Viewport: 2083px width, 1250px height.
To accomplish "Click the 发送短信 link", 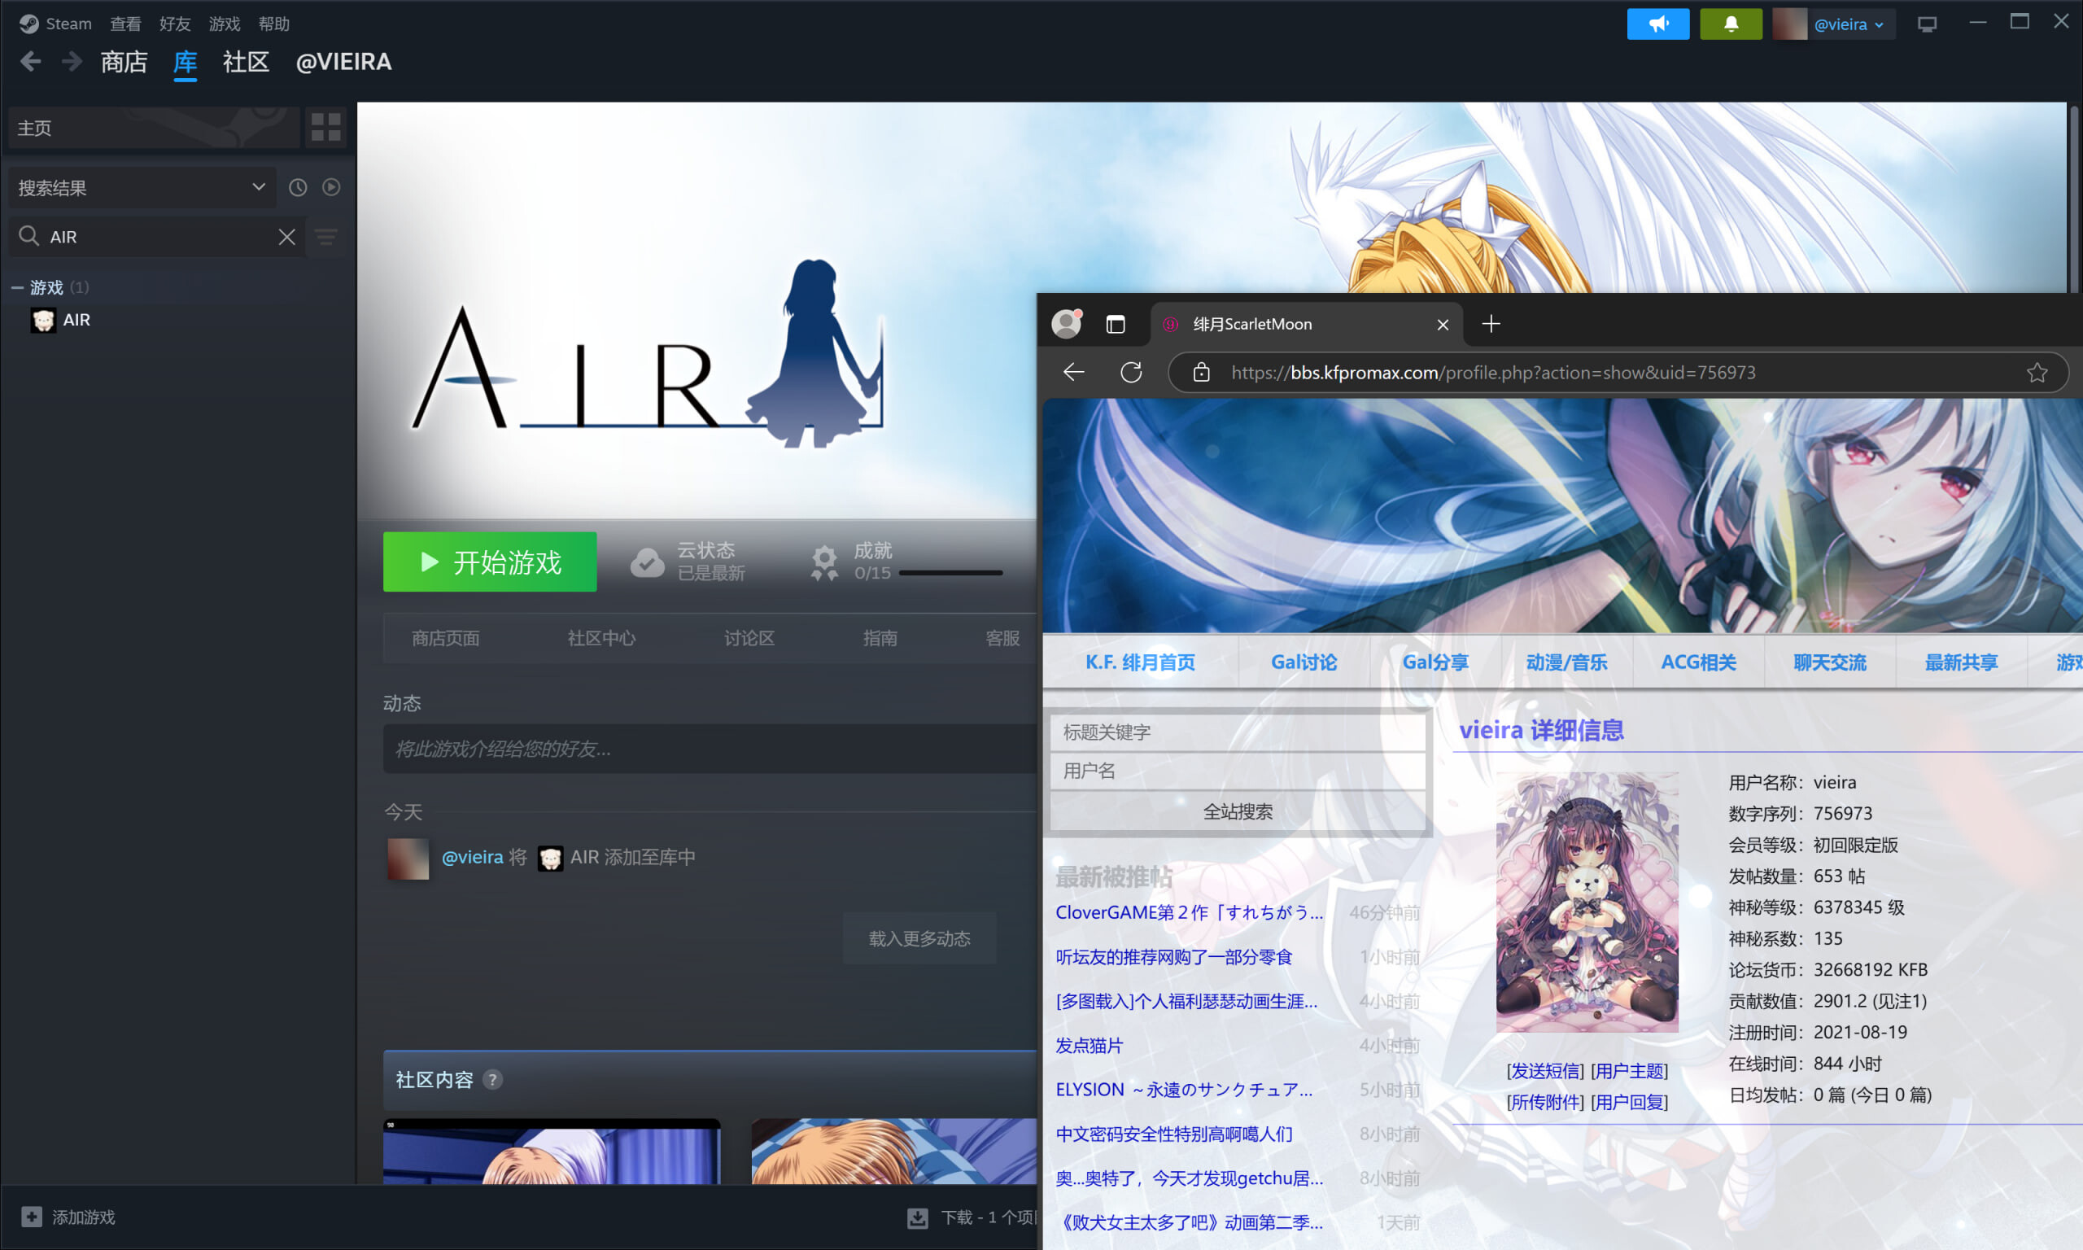I will [1544, 1071].
